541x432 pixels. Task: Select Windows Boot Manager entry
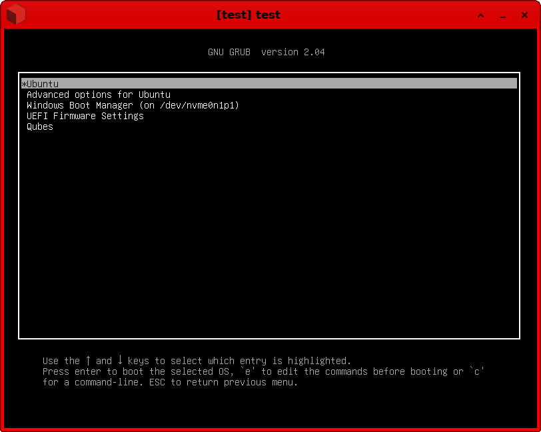(x=133, y=105)
